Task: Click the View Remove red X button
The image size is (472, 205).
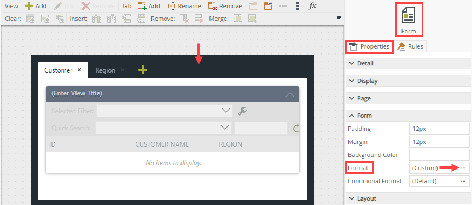Action: [98, 5]
